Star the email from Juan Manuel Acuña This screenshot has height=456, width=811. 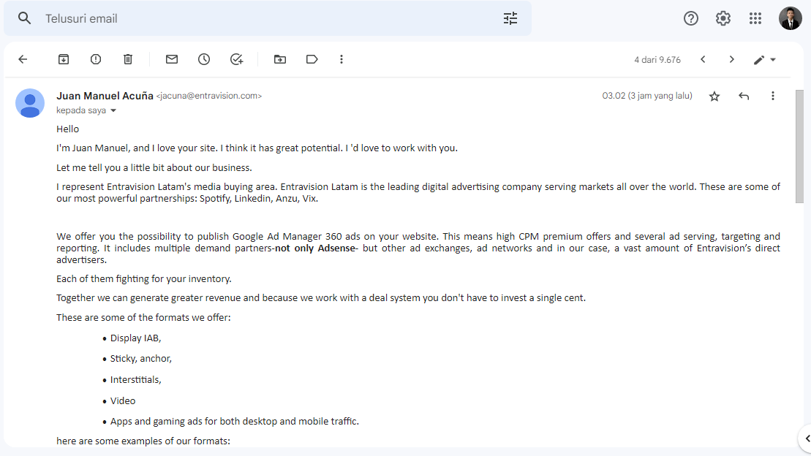(x=714, y=96)
